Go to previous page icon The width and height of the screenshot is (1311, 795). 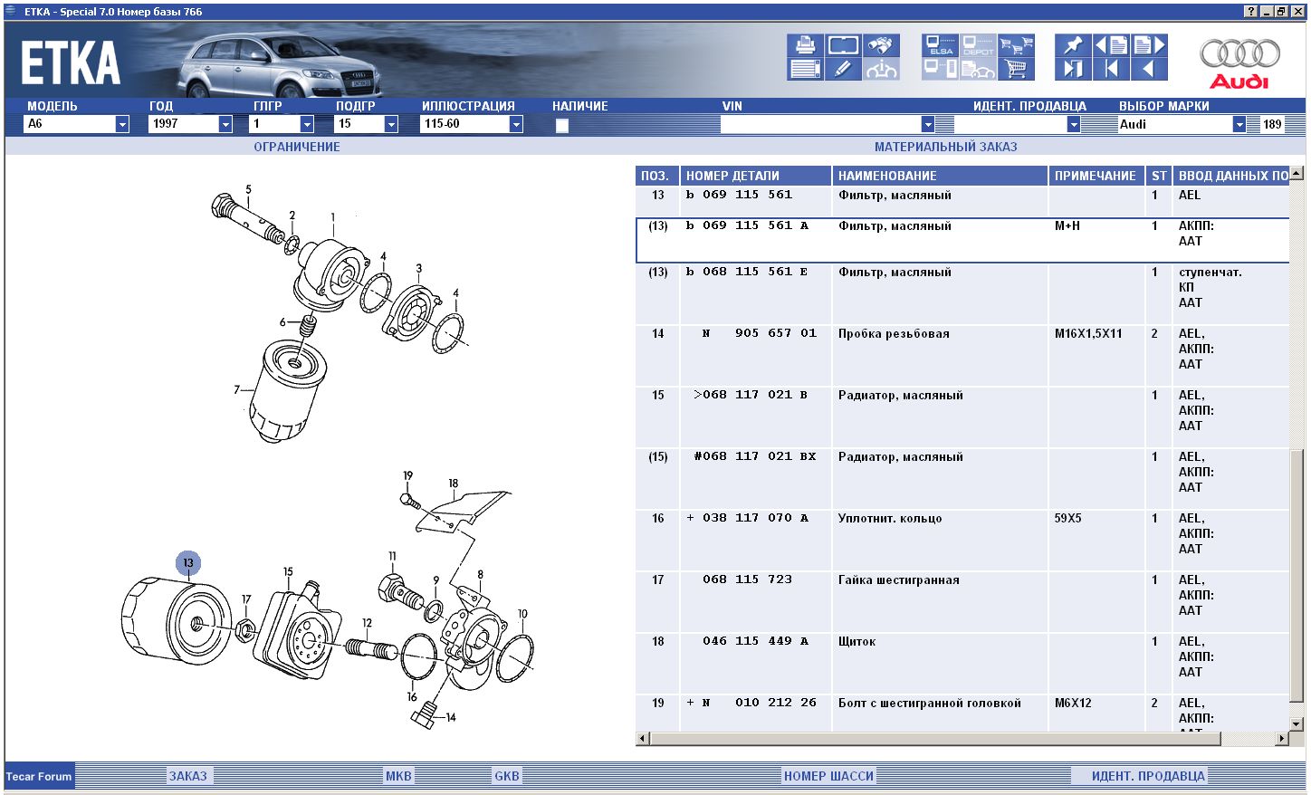1111,45
